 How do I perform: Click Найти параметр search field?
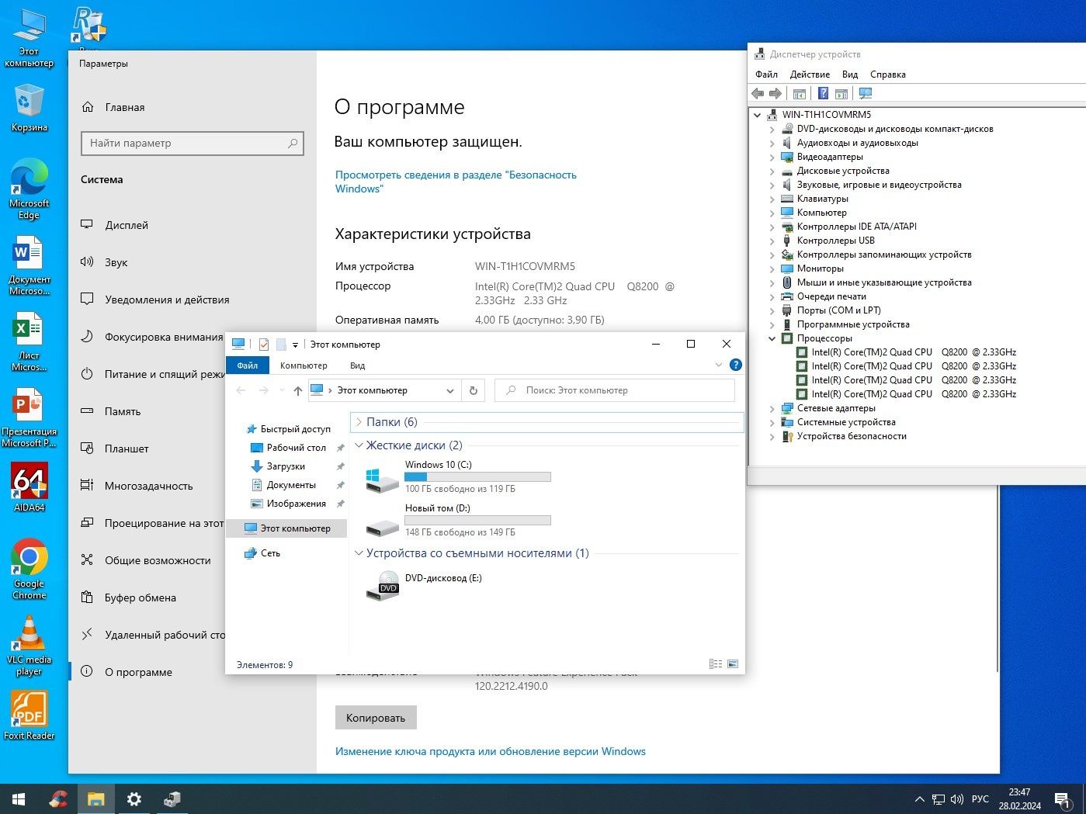pyautogui.click(x=192, y=143)
